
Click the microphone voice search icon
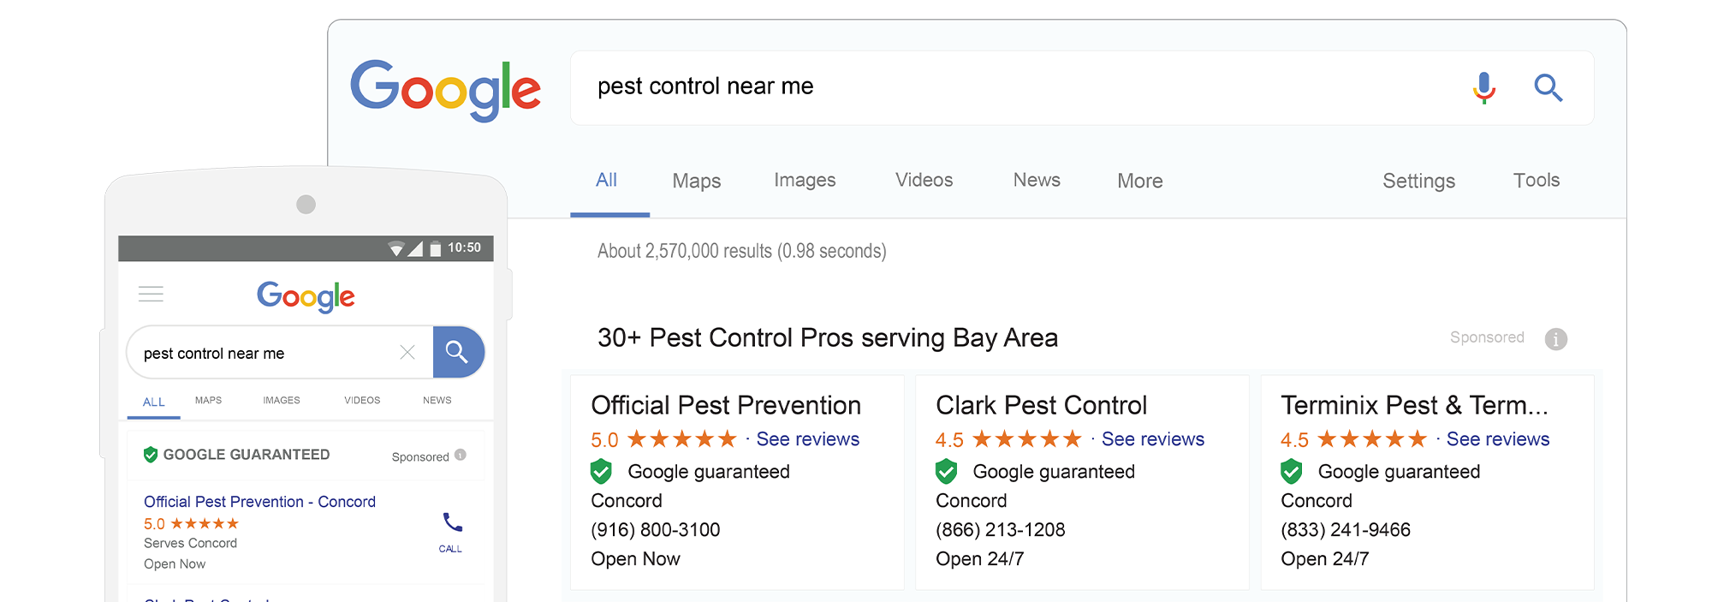[x=1484, y=87]
